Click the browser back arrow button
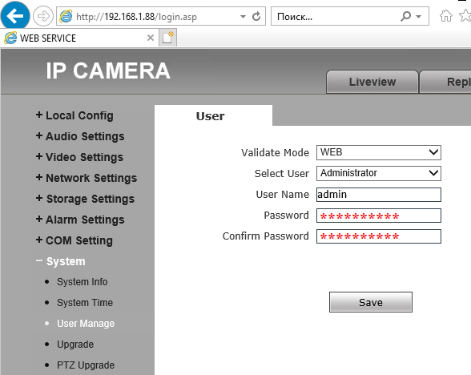Screen dimensions: 471x375 (14, 16)
